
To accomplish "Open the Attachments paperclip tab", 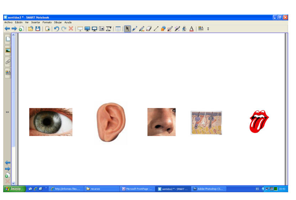I will [7, 61].
